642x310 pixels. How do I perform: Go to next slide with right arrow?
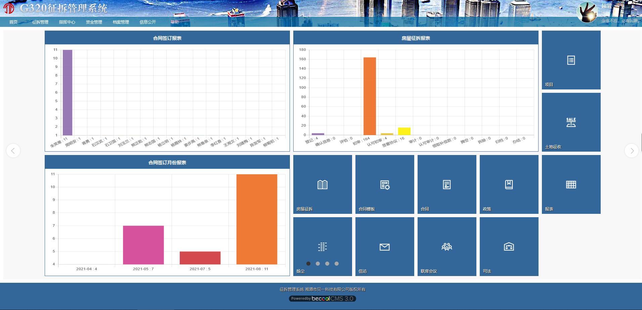coord(632,151)
